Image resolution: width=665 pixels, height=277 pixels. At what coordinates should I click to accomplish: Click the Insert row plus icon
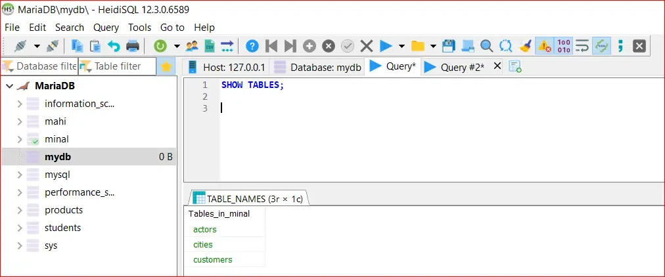point(310,46)
